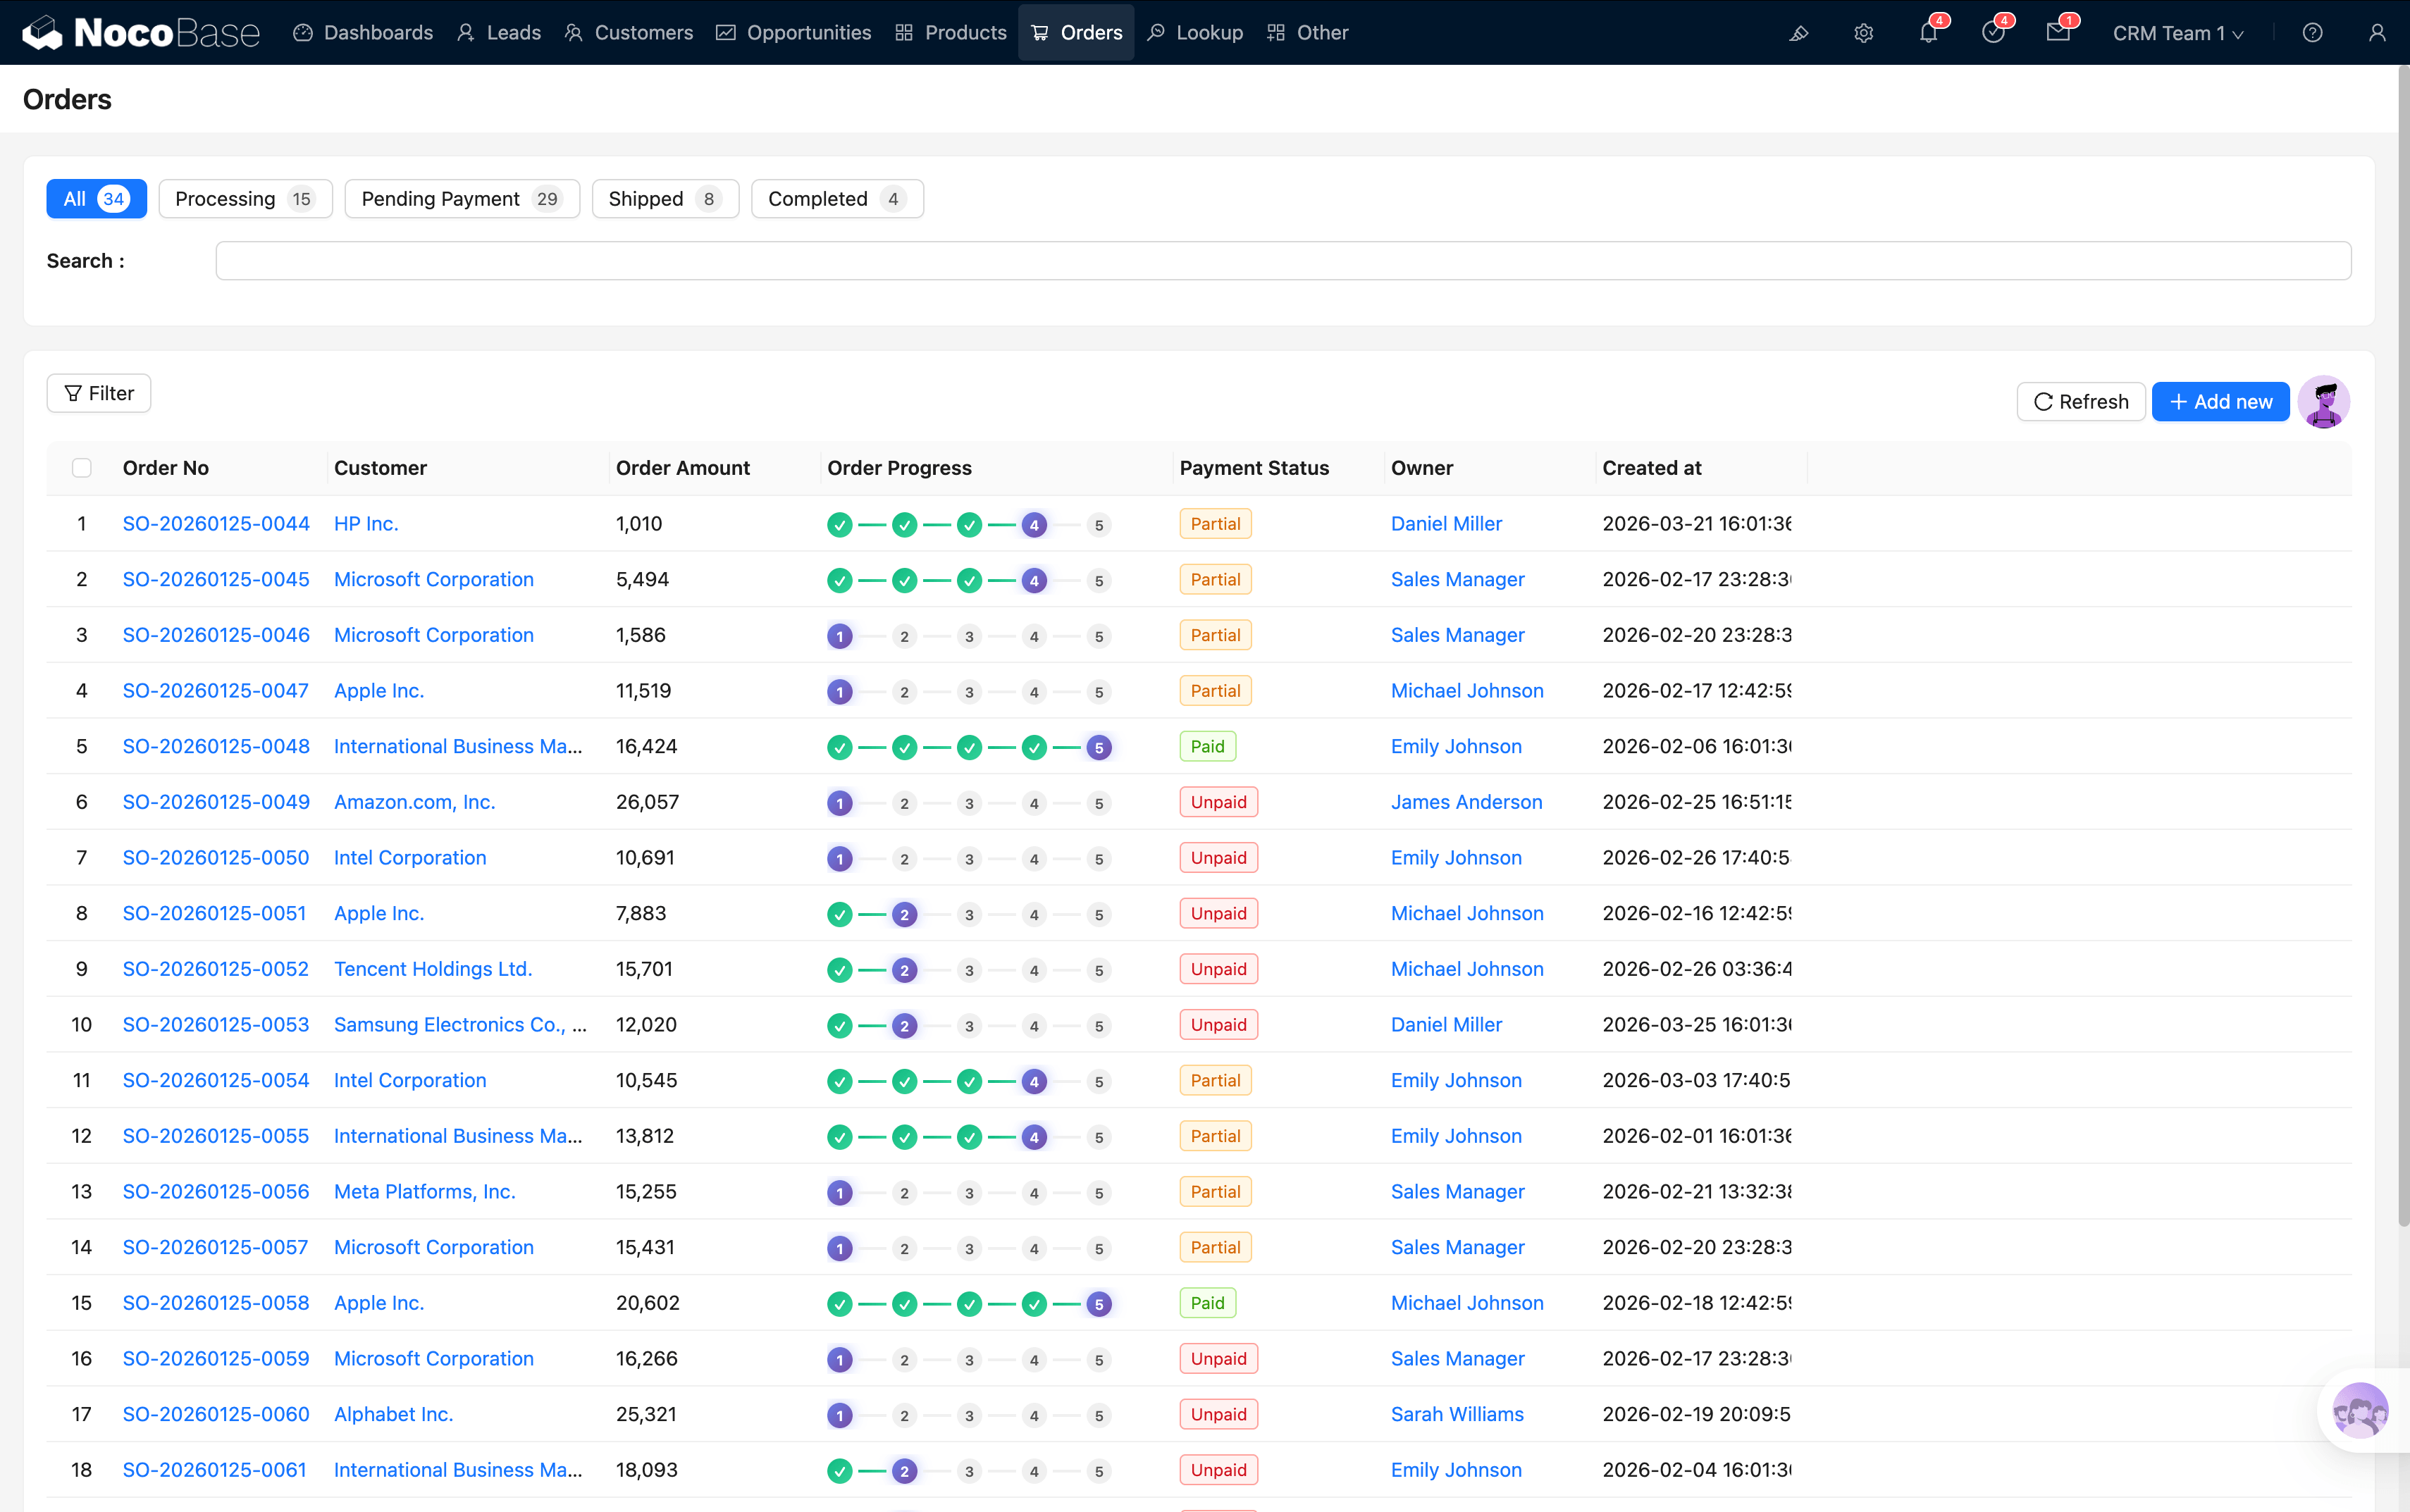Open order SO-20260125-0048 link
Image resolution: width=2410 pixels, height=1512 pixels.
point(216,746)
